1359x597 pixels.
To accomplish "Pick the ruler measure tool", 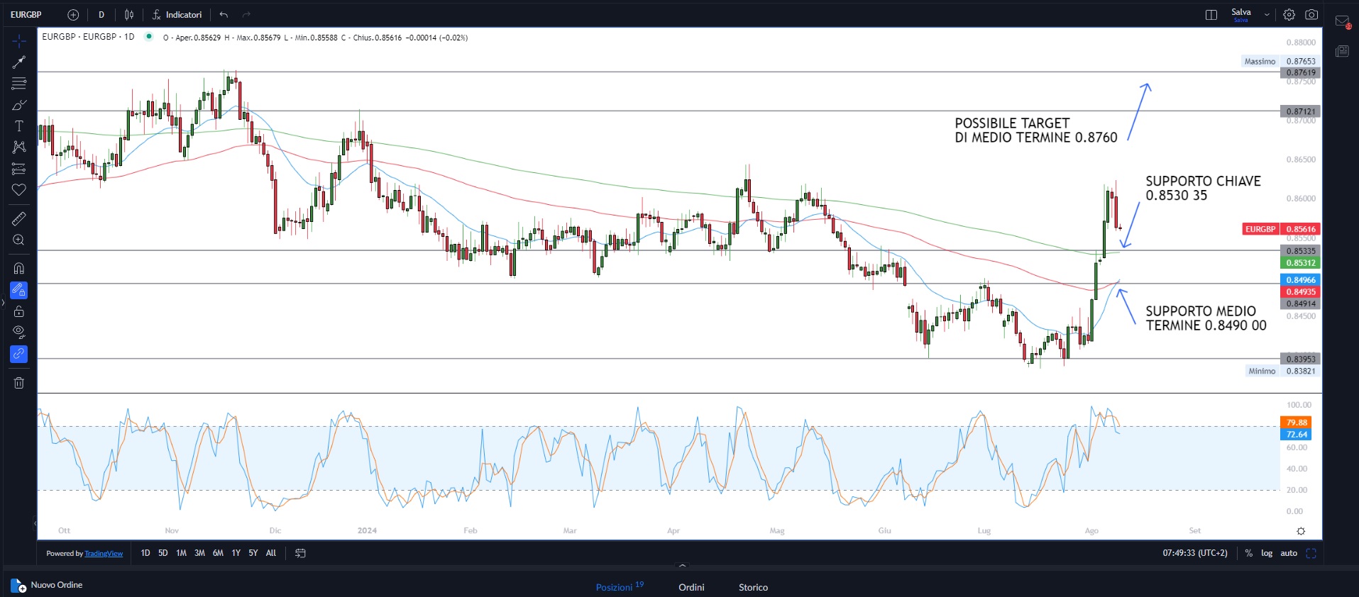I will [x=19, y=219].
